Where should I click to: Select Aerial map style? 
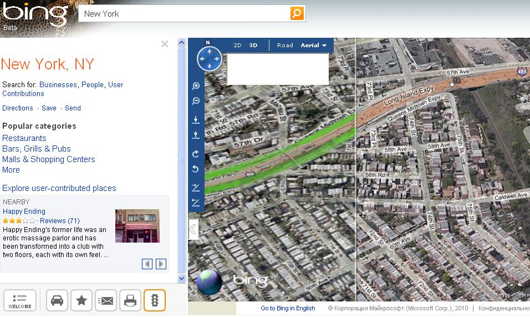[310, 45]
